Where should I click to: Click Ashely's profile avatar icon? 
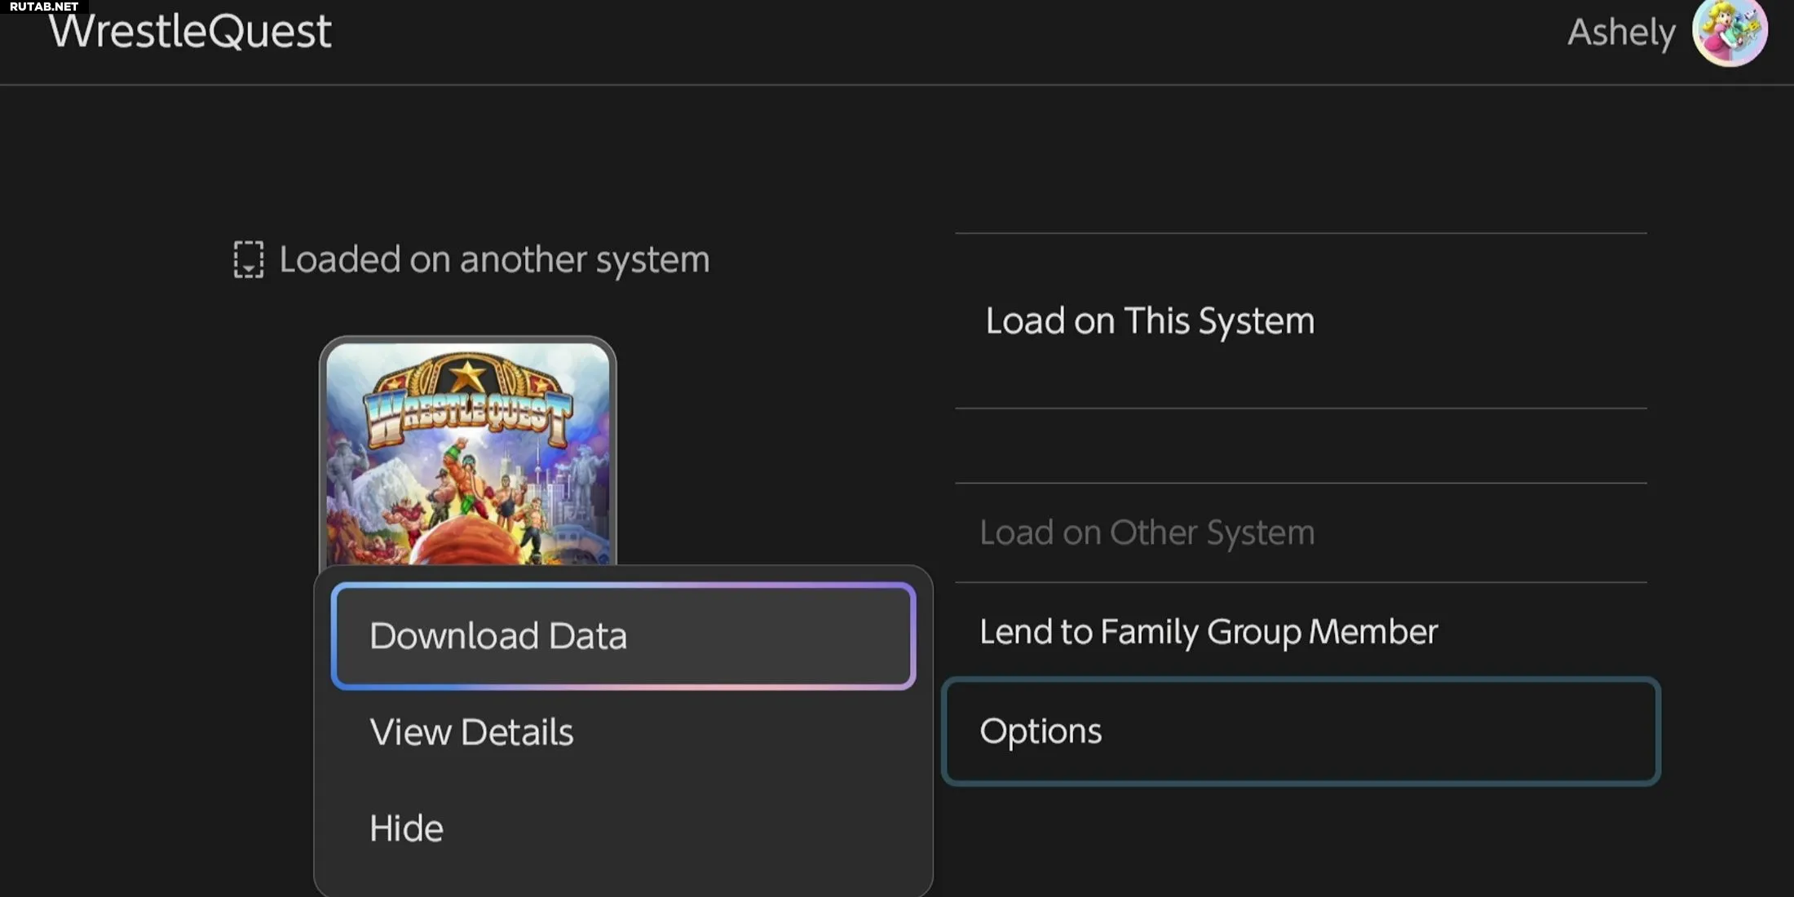coord(1730,33)
